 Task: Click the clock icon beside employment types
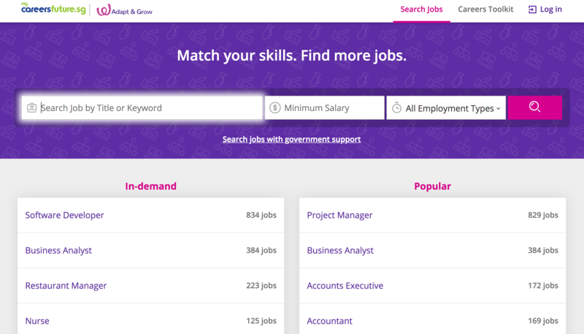click(x=396, y=108)
